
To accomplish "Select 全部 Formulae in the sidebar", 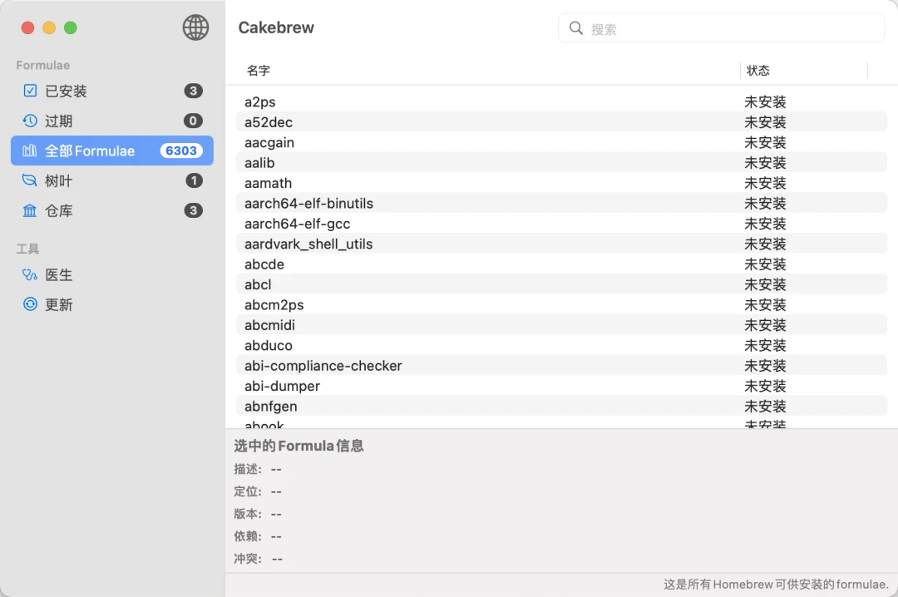I will click(112, 150).
